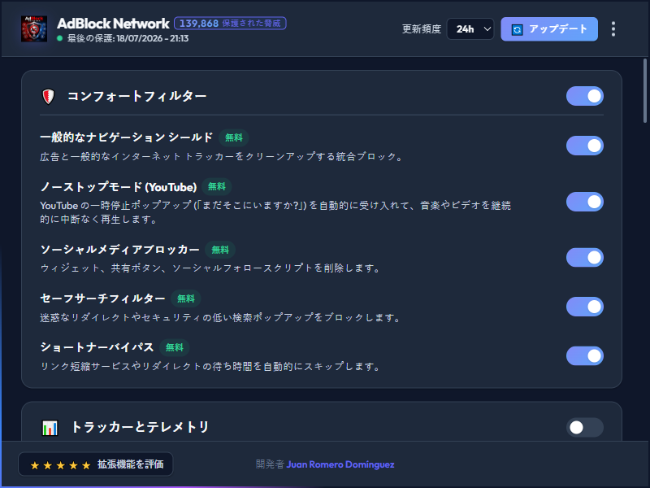Toggle ソーシャルメディアブロッカー switch
This screenshot has width=650, height=488.
[584, 258]
